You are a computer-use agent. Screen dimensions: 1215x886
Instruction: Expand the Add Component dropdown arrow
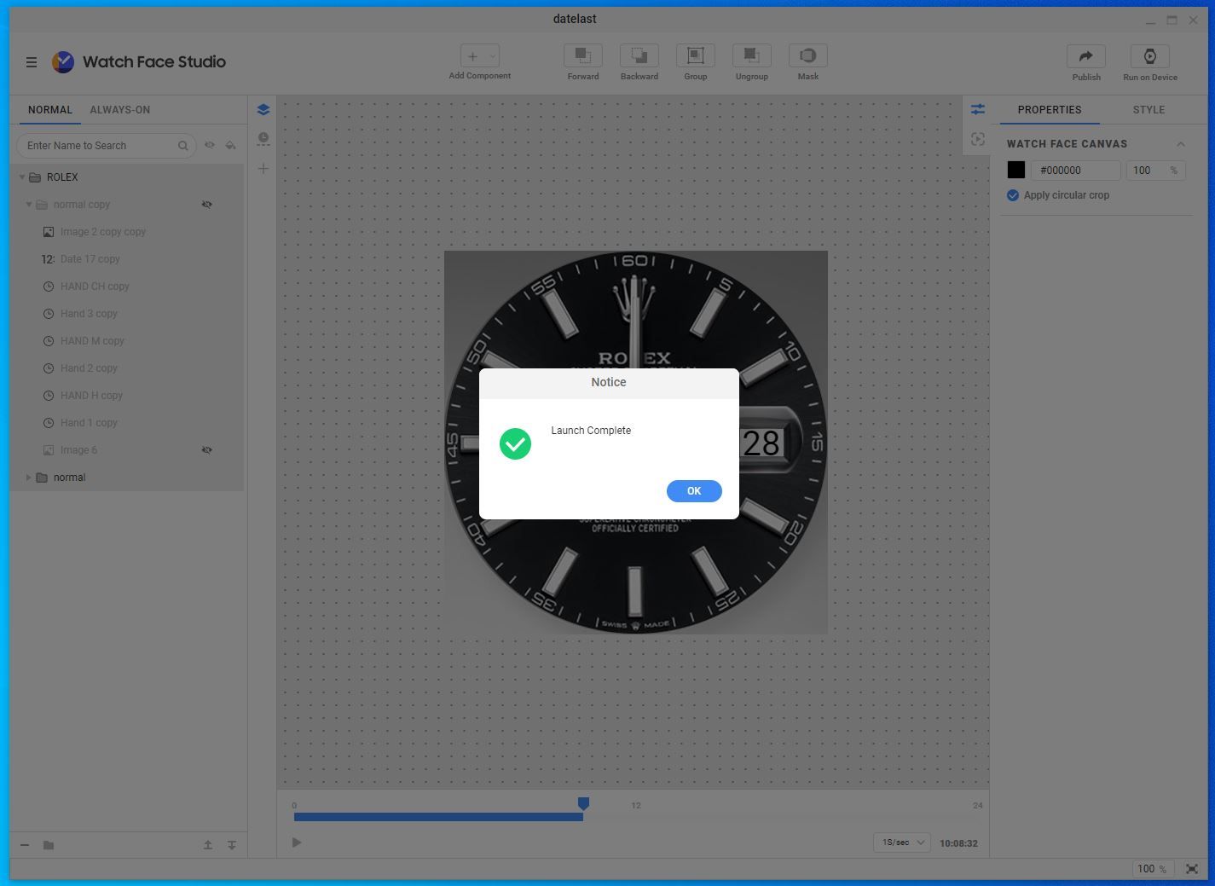(492, 56)
